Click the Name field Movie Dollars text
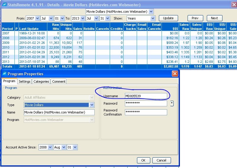 point(59,112)
